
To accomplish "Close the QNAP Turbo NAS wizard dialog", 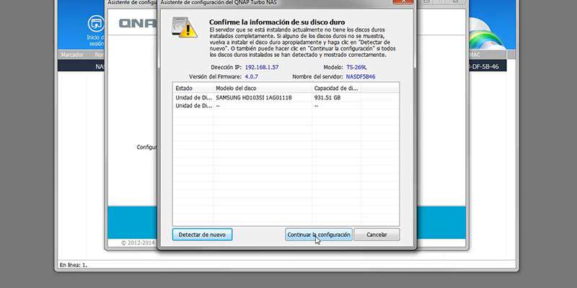I will [x=402, y=2].
